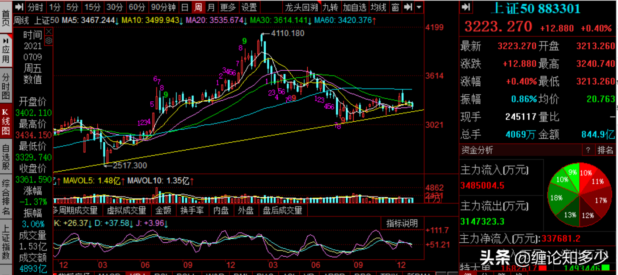The height and width of the screenshot is (275, 618).
Task: Open the 综合排名 sidebar tab
Action: point(6,198)
